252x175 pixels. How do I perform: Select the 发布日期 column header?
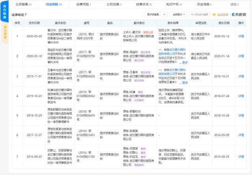[x=34, y=23]
